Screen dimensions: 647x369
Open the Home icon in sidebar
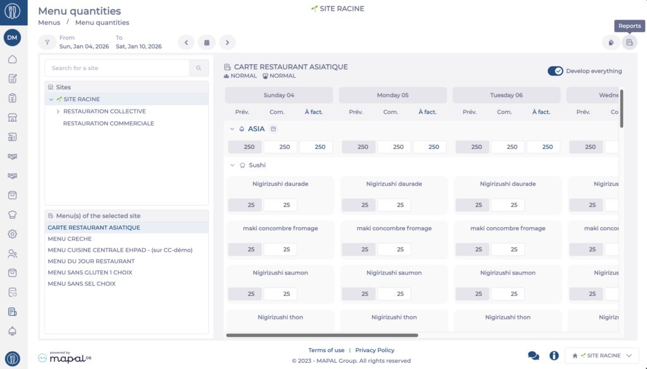(x=13, y=59)
